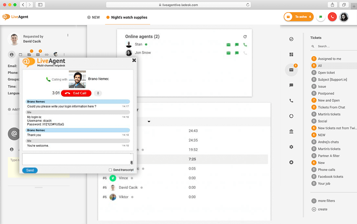Mute the microphone in the call window

pos(98,93)
